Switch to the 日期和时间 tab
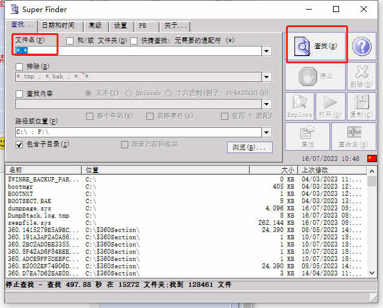383x308 pixels. point(60,25)
